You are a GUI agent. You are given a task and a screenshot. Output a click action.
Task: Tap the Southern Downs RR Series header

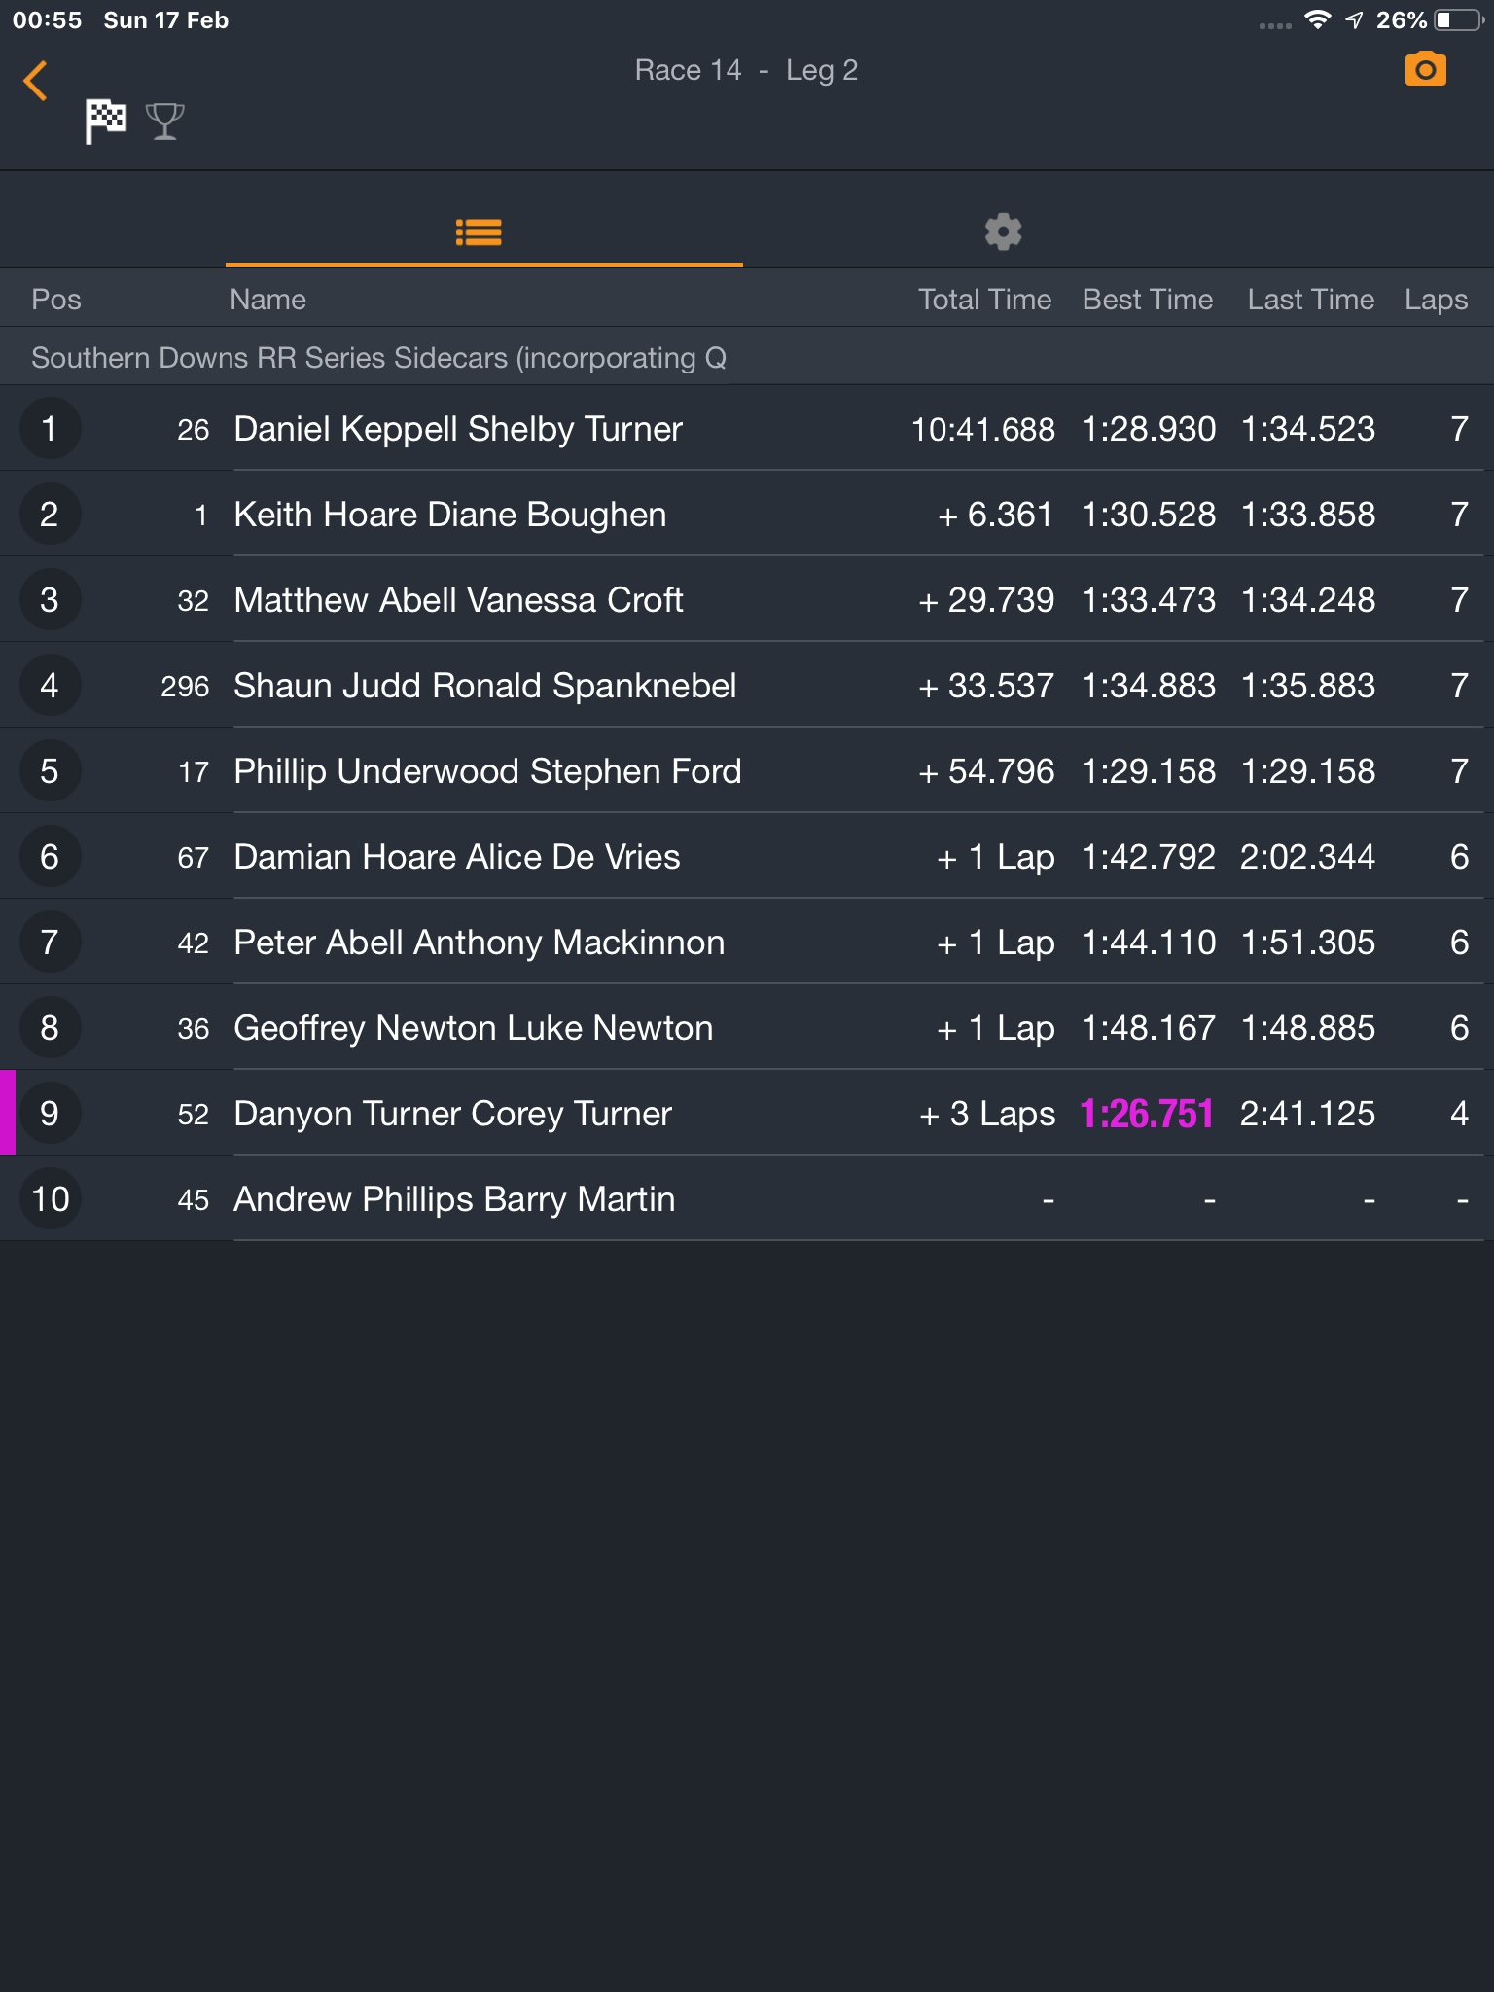pos(379,358)
